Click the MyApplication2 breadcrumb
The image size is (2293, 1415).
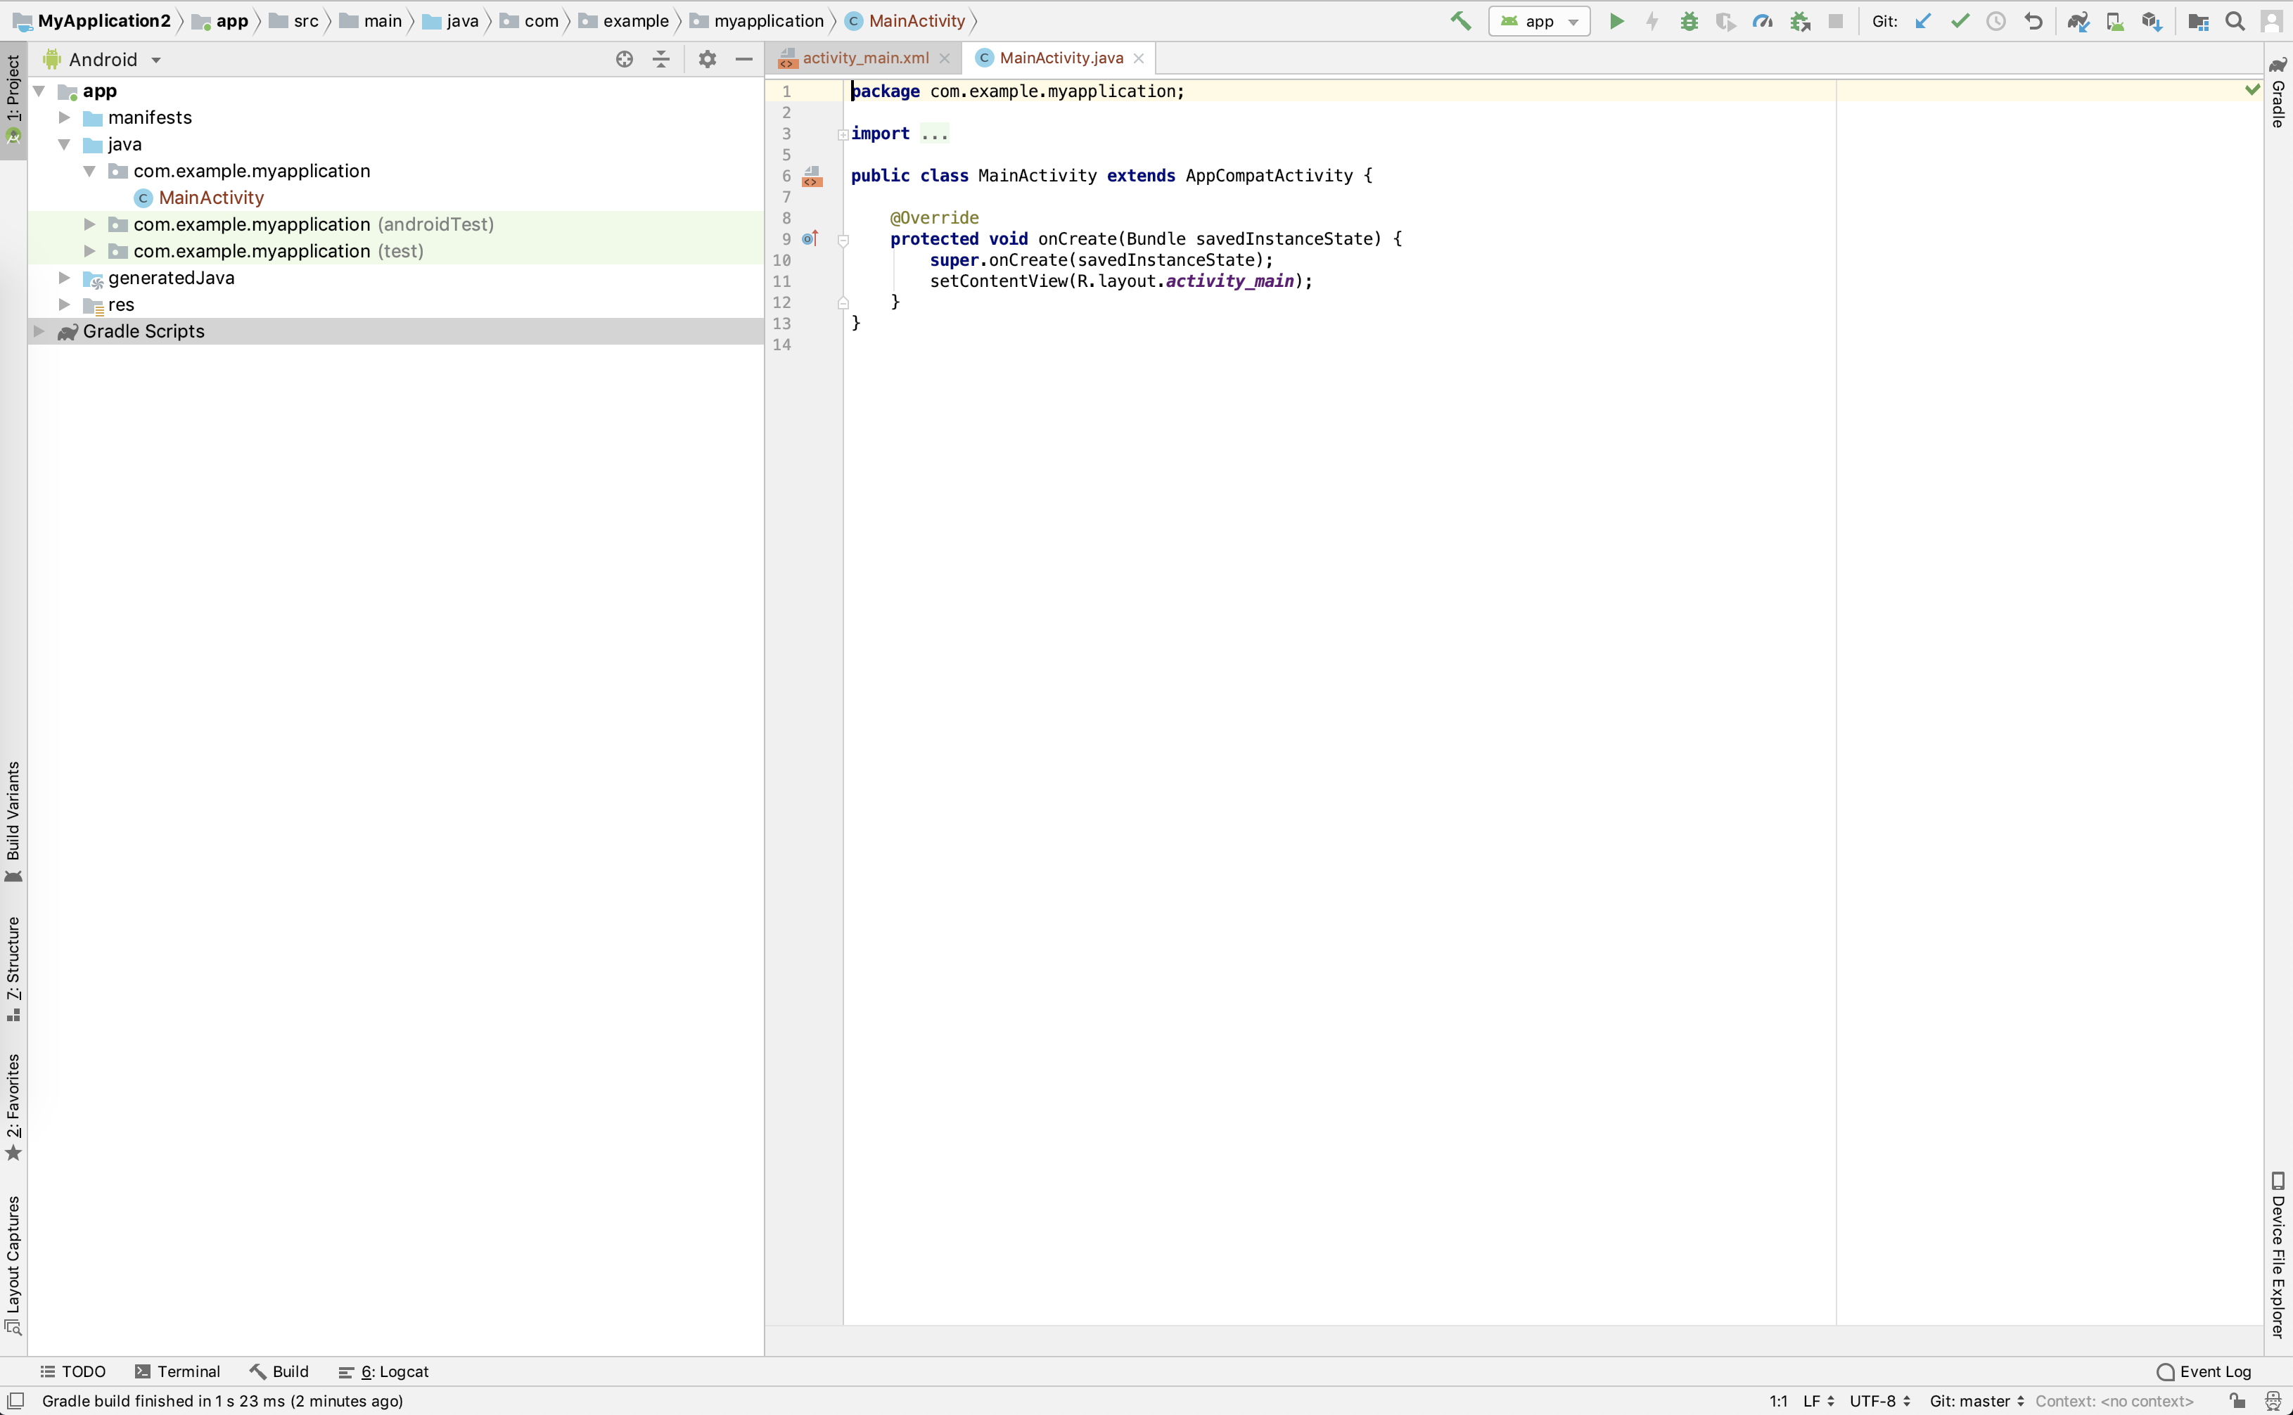(x=93, y=20)
